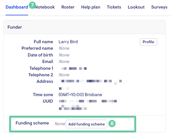Click the green step 7 badge
The height and width of the screenshot is (136, 171).
coord(32,5)
